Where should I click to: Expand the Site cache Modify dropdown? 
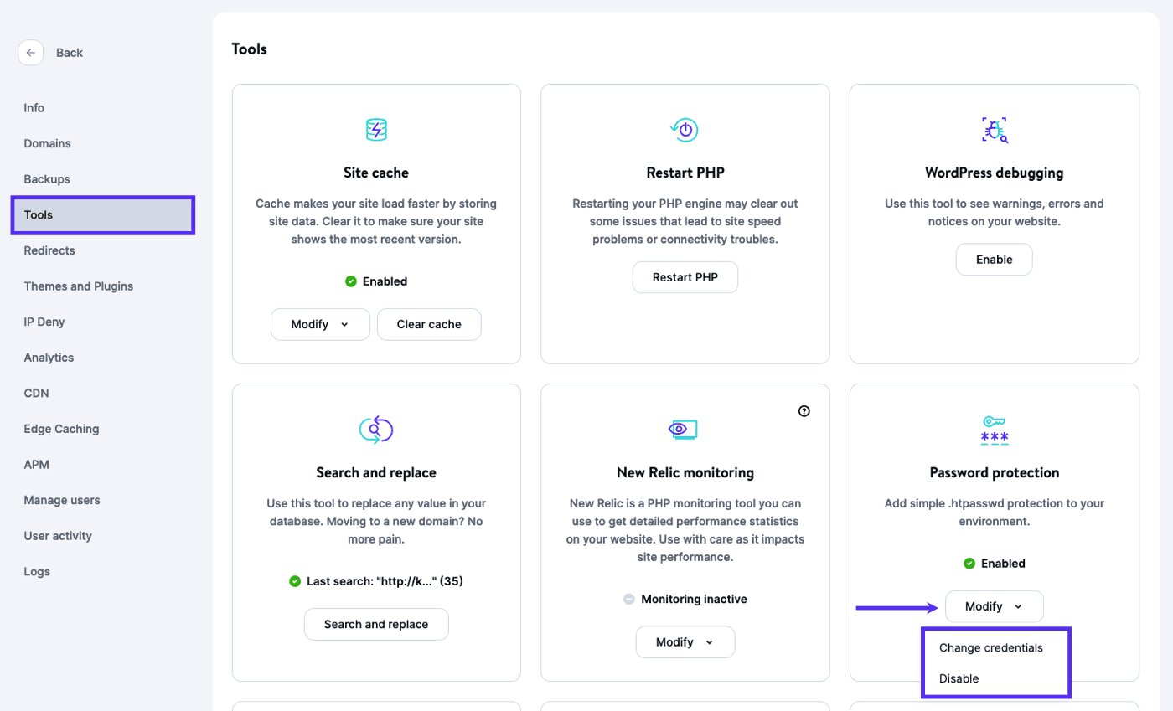[320, 324]
